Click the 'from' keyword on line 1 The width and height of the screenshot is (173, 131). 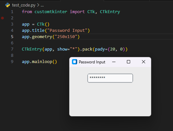(x=27, y=12)
